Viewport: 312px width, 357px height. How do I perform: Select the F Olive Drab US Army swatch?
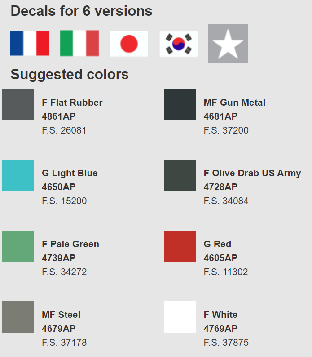(180, 175)
